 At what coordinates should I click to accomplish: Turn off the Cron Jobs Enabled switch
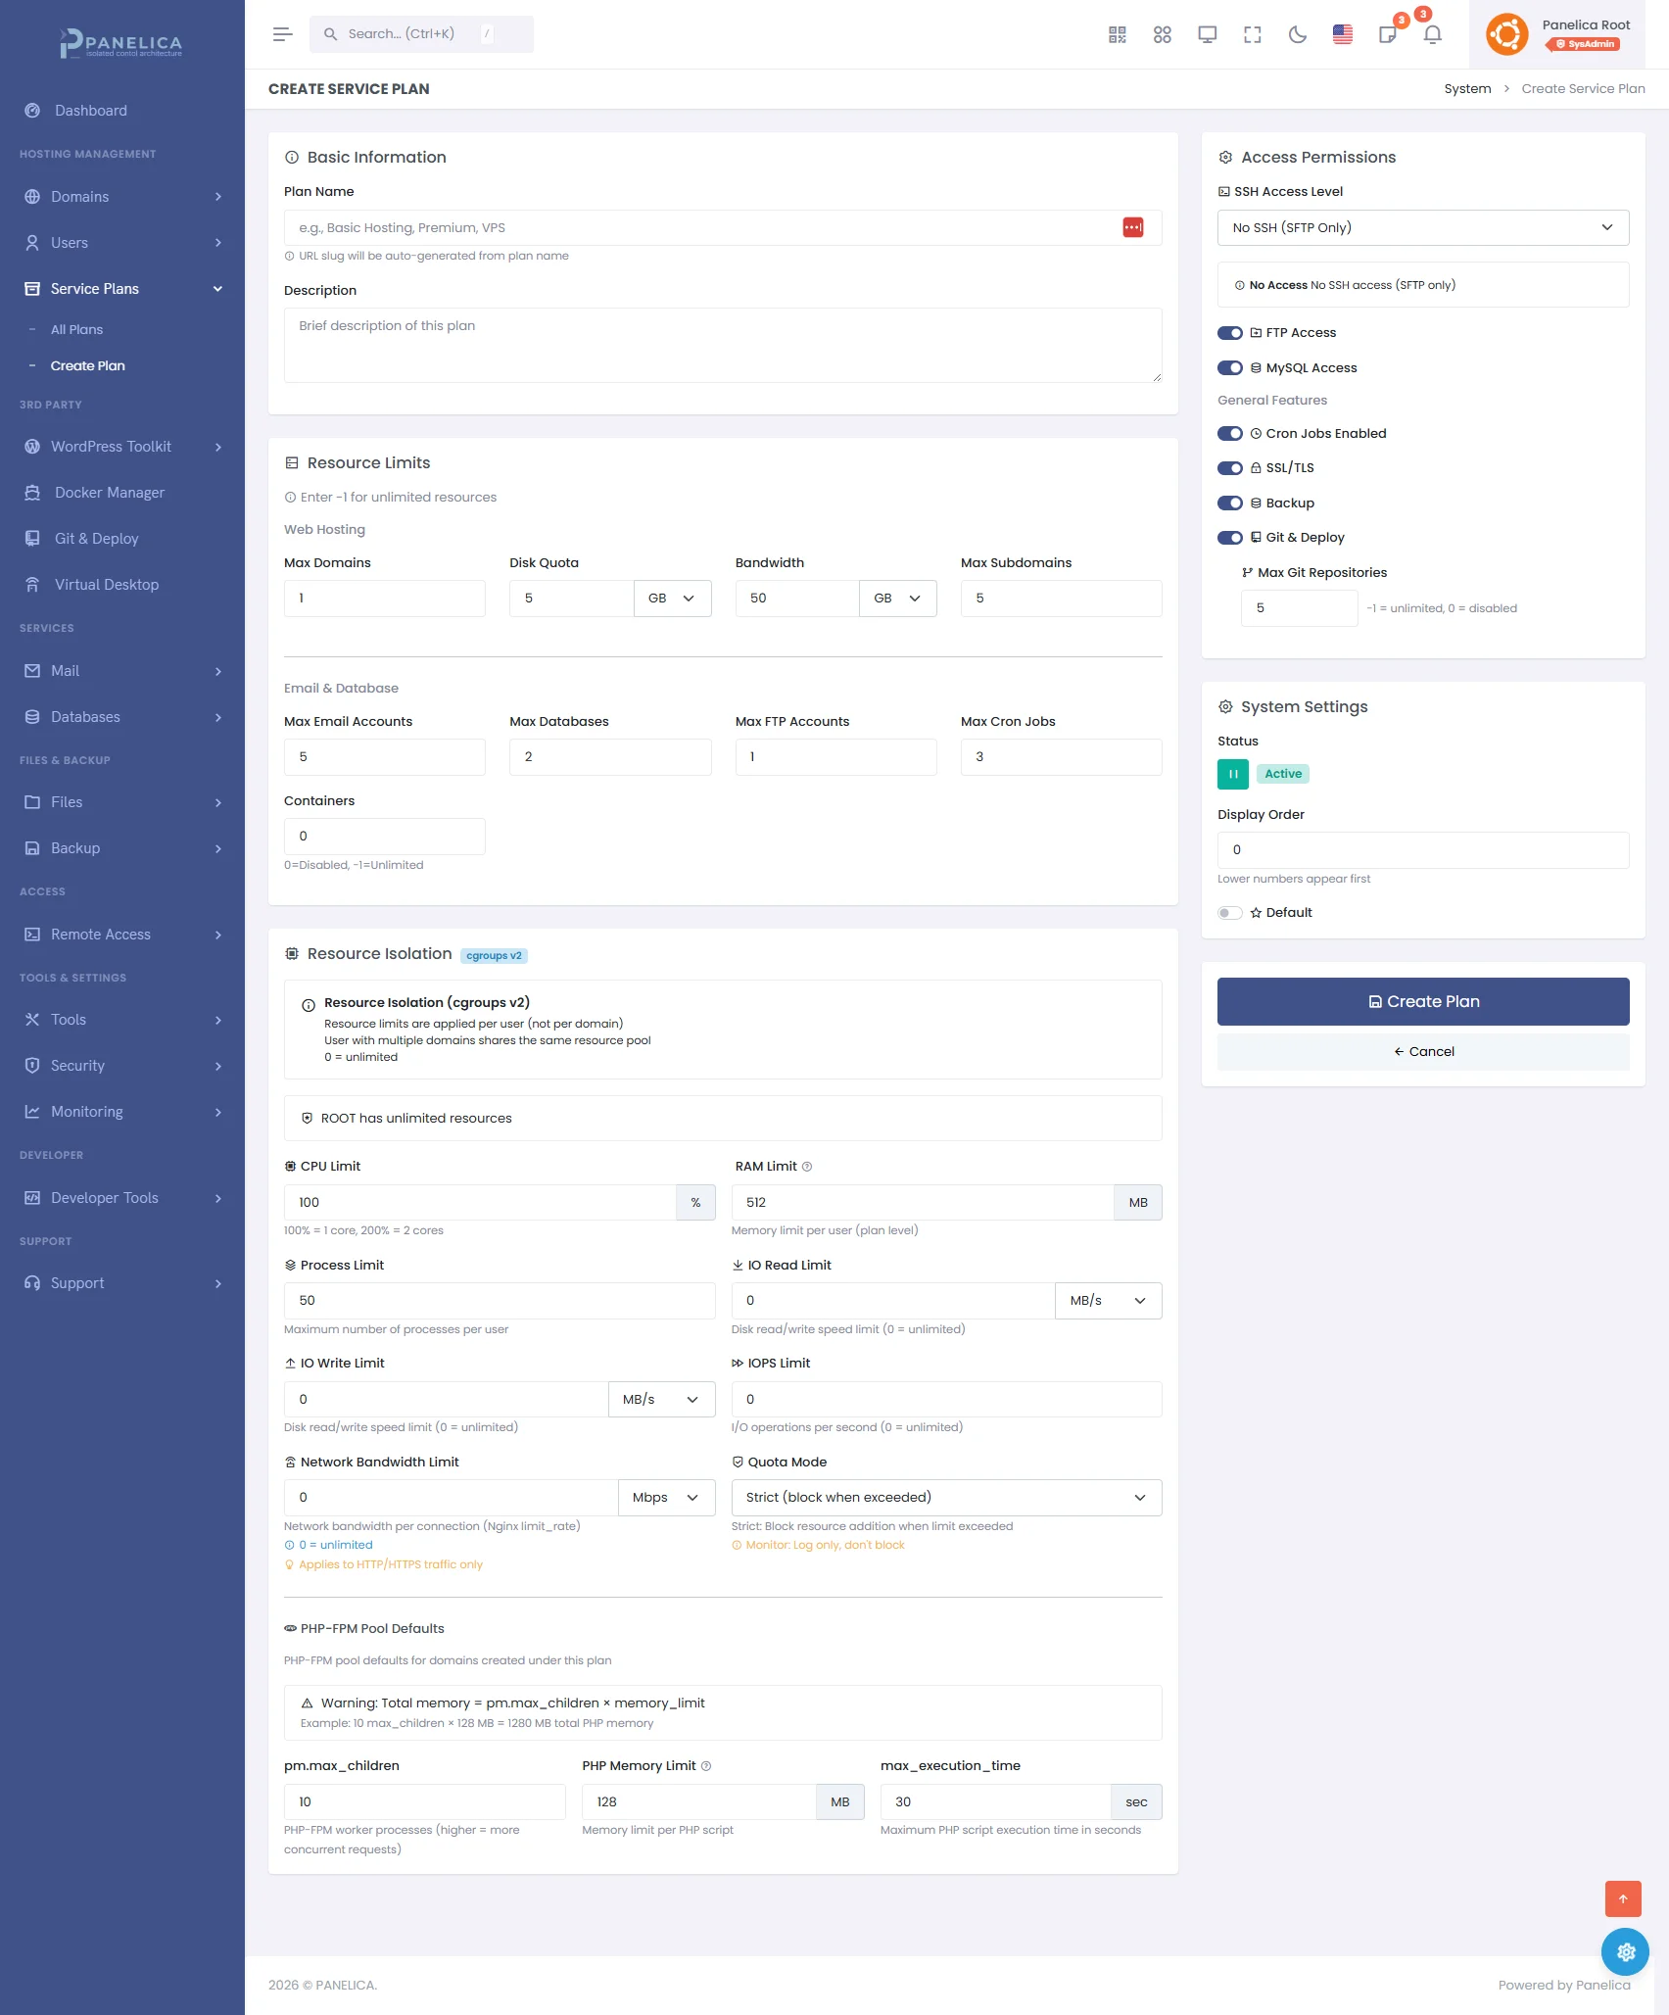(x=1229, y=434)
